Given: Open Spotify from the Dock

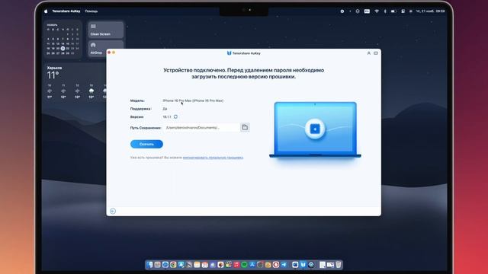Looking at the screenshot, I should click(x=244, y=265).
